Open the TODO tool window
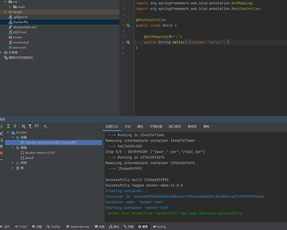Viewport: 287px width, 230px height. point(21,226)
